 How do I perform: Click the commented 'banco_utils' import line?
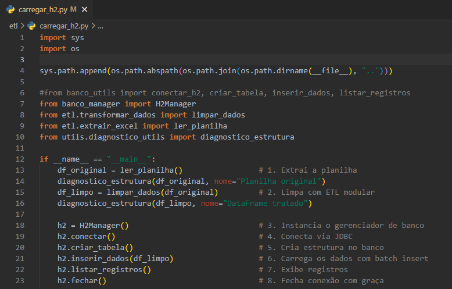coord(225,93)
